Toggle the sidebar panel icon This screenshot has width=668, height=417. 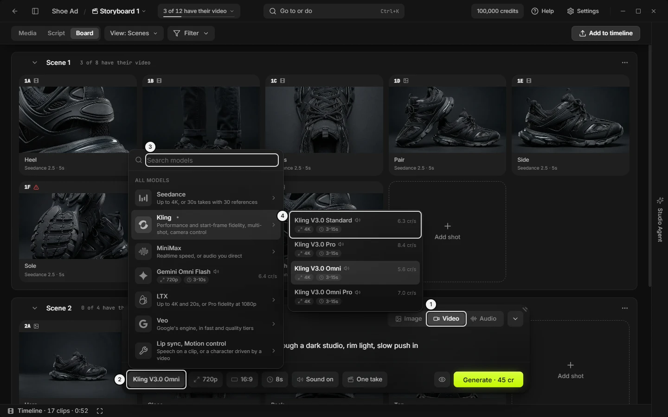point(35,11)
